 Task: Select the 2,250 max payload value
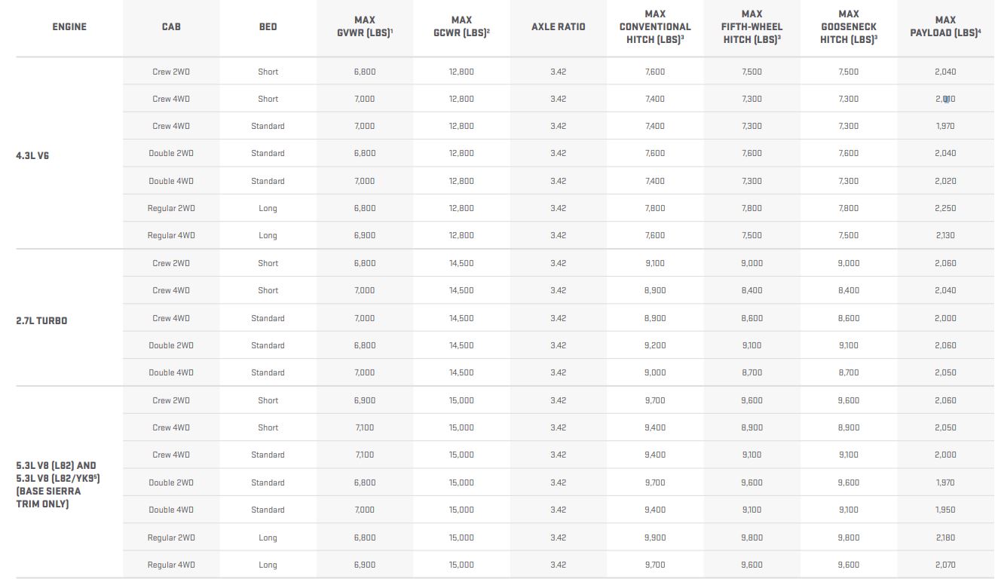click(945, 208)
